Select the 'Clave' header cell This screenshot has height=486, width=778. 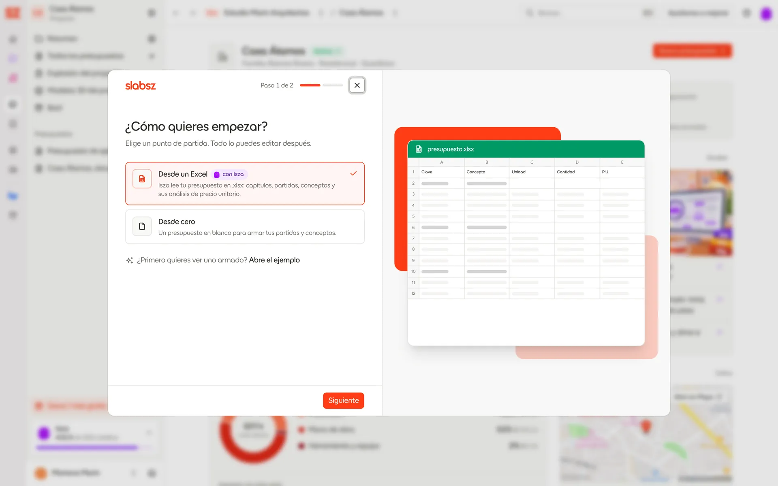coord(442,172)
